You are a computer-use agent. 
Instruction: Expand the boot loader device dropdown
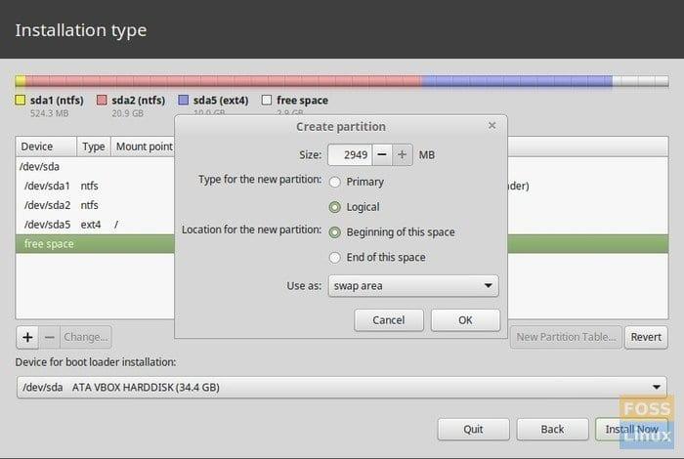click(x=340, y=388)
